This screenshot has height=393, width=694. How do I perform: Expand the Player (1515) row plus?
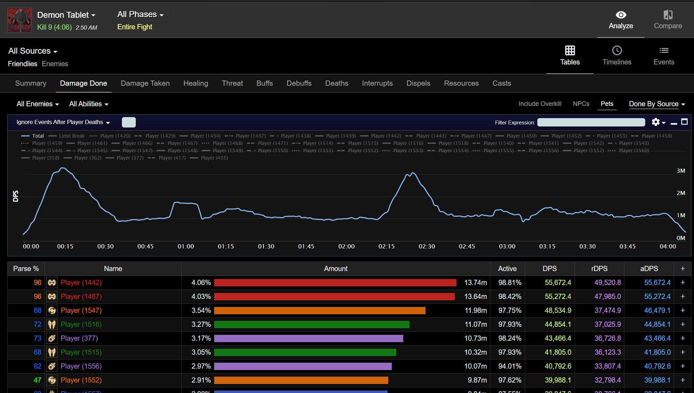683,352
